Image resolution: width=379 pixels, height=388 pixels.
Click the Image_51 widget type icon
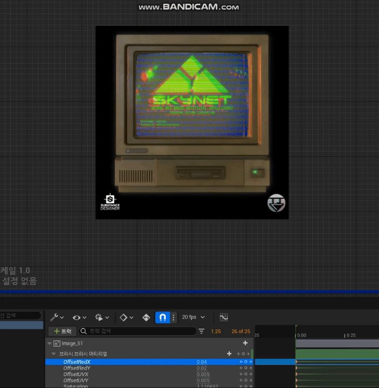[57, 343]
